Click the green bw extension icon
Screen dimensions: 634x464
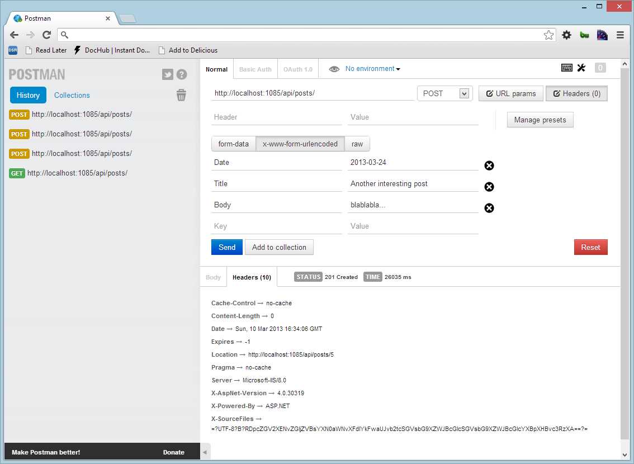point(584,35)
